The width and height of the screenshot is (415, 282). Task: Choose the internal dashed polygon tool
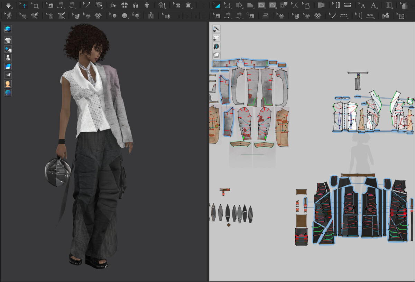[273, 5]
